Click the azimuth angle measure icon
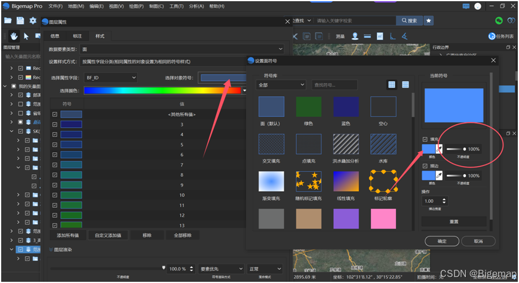This screenshot has width=519, height=283. point(405,36)
